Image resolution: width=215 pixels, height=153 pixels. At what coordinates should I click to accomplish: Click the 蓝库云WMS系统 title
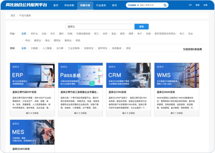click(x=166, y=92)
